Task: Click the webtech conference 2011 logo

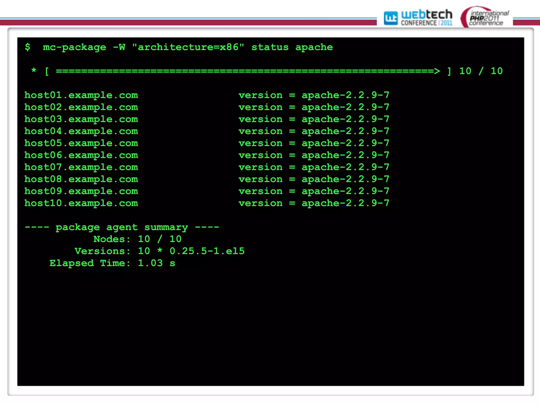Action: point(418,18)
